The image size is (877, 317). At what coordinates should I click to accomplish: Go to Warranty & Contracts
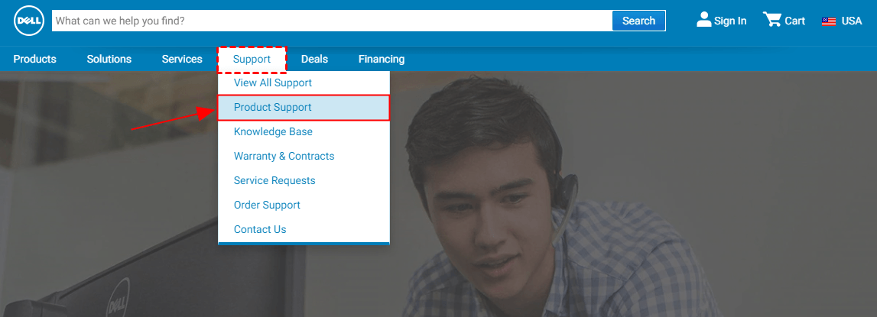pyautogui.click(x=284, y=156)
